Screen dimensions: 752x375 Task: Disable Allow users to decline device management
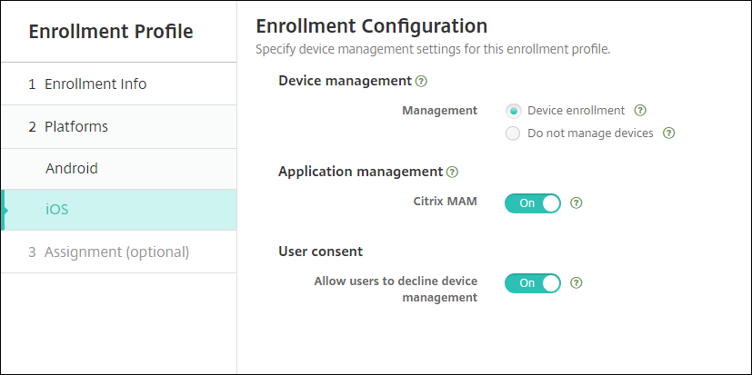(533, 282)
